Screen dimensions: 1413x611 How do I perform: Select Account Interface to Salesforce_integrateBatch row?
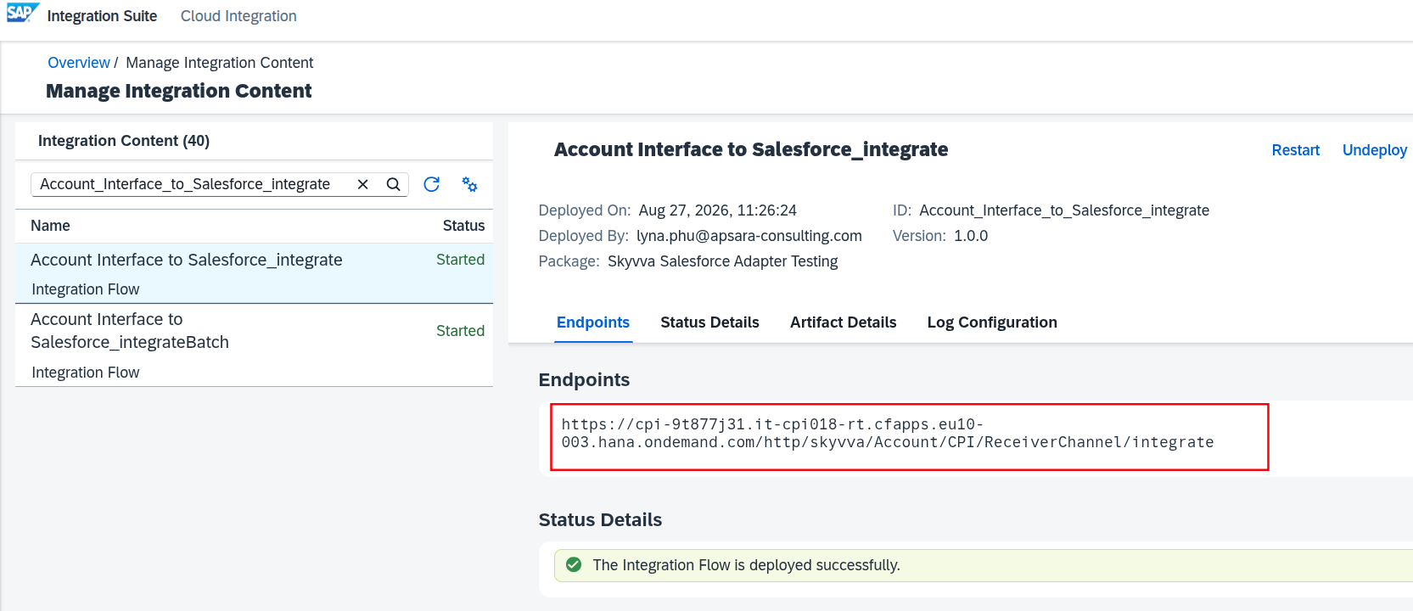[x=254, y=345]
